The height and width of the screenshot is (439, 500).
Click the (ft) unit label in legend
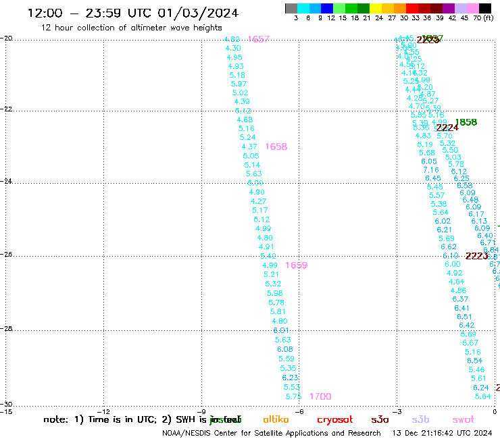(x=489, y=18)
